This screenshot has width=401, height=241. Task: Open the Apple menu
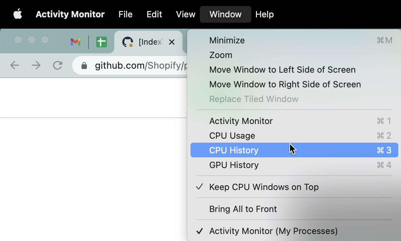18,14
